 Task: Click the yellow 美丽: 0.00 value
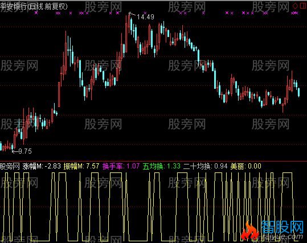245,166
